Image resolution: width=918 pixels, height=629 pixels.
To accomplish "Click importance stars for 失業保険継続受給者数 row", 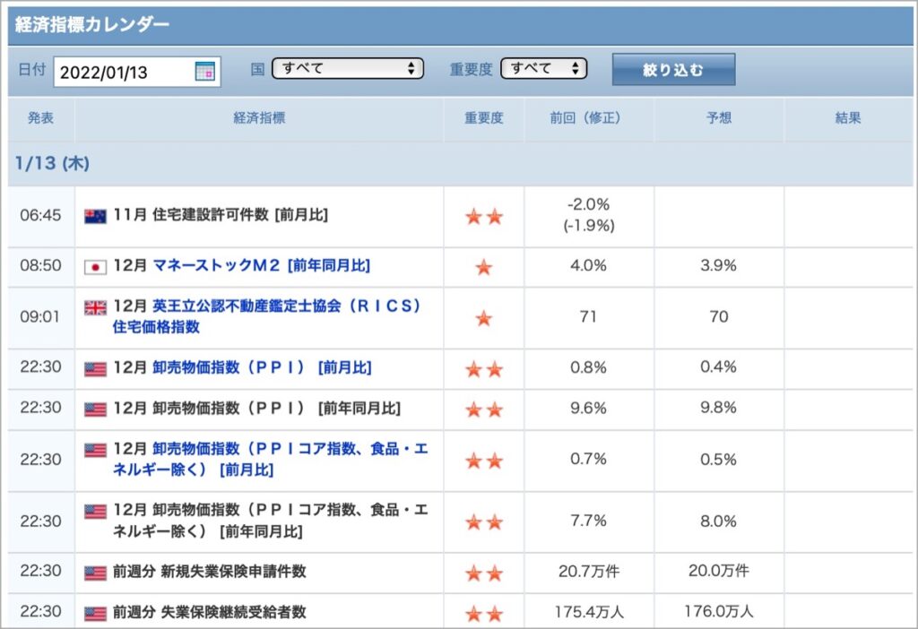I will pyautogui.click(x=484, y=614).
